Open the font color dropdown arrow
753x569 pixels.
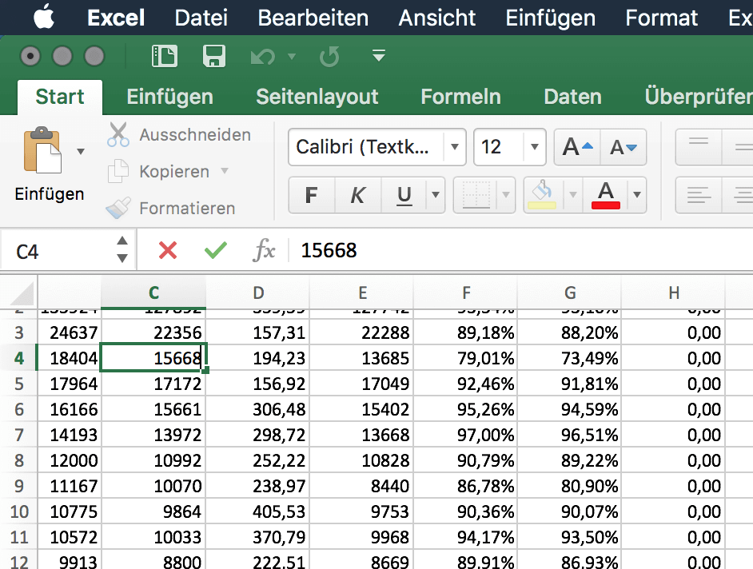(637, 195)
